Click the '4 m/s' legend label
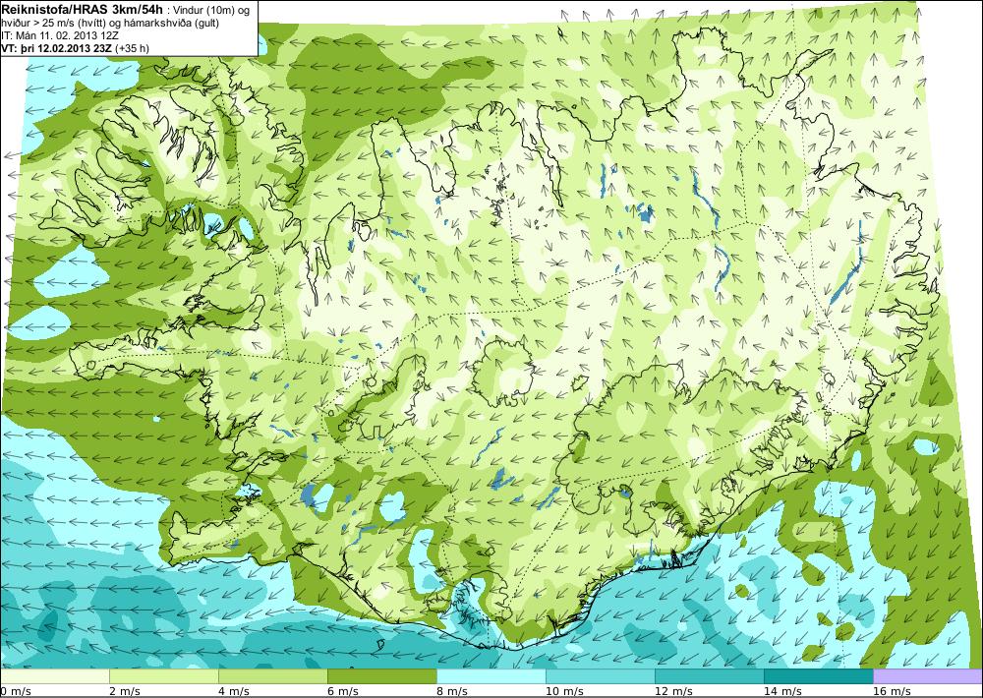 (234, 691)
